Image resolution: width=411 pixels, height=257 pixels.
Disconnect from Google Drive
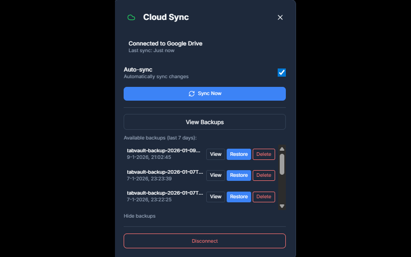(x=205, y=241)
